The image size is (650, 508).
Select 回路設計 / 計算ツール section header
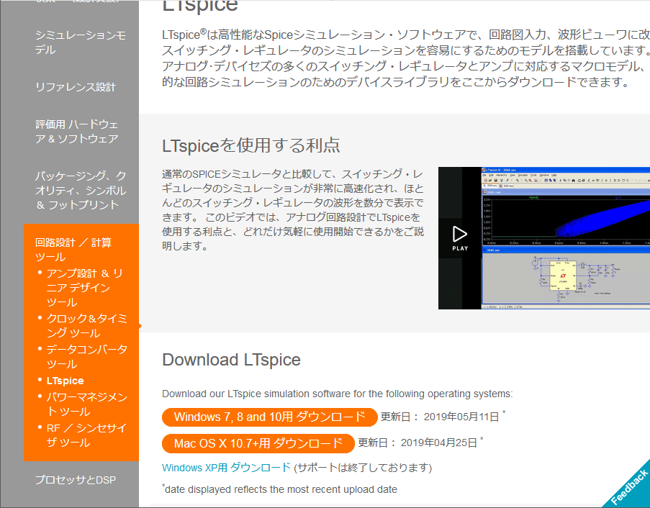pos(73,250)
